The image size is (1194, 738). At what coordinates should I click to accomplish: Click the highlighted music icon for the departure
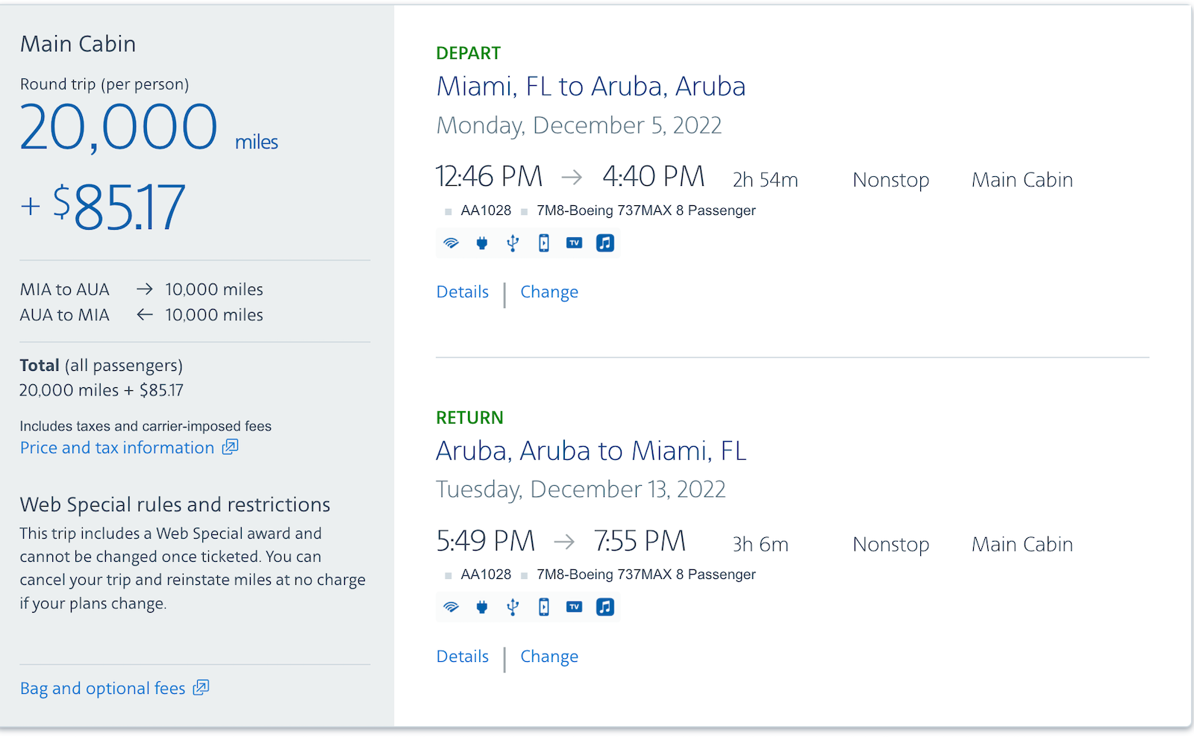[604, 243]
